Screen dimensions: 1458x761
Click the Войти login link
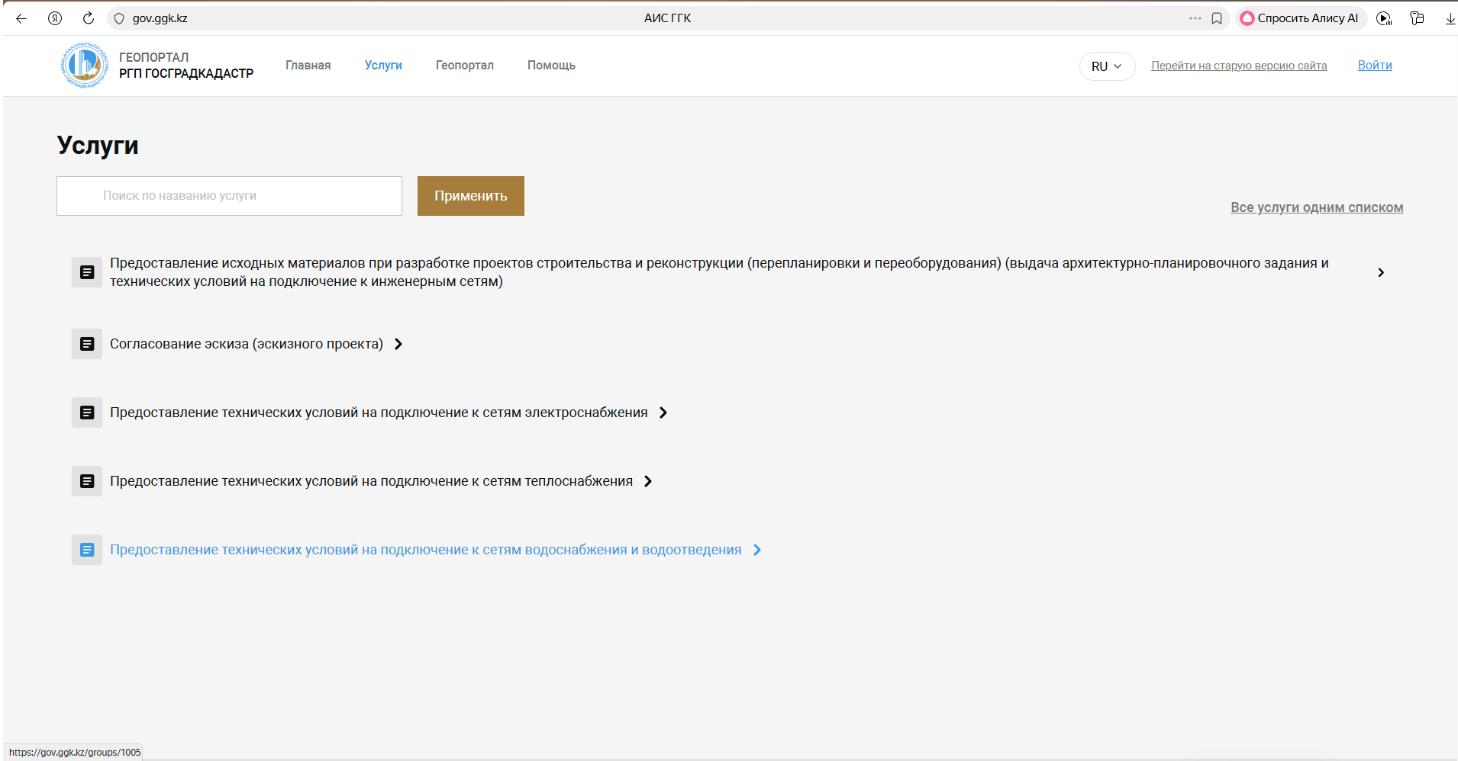1374,66
